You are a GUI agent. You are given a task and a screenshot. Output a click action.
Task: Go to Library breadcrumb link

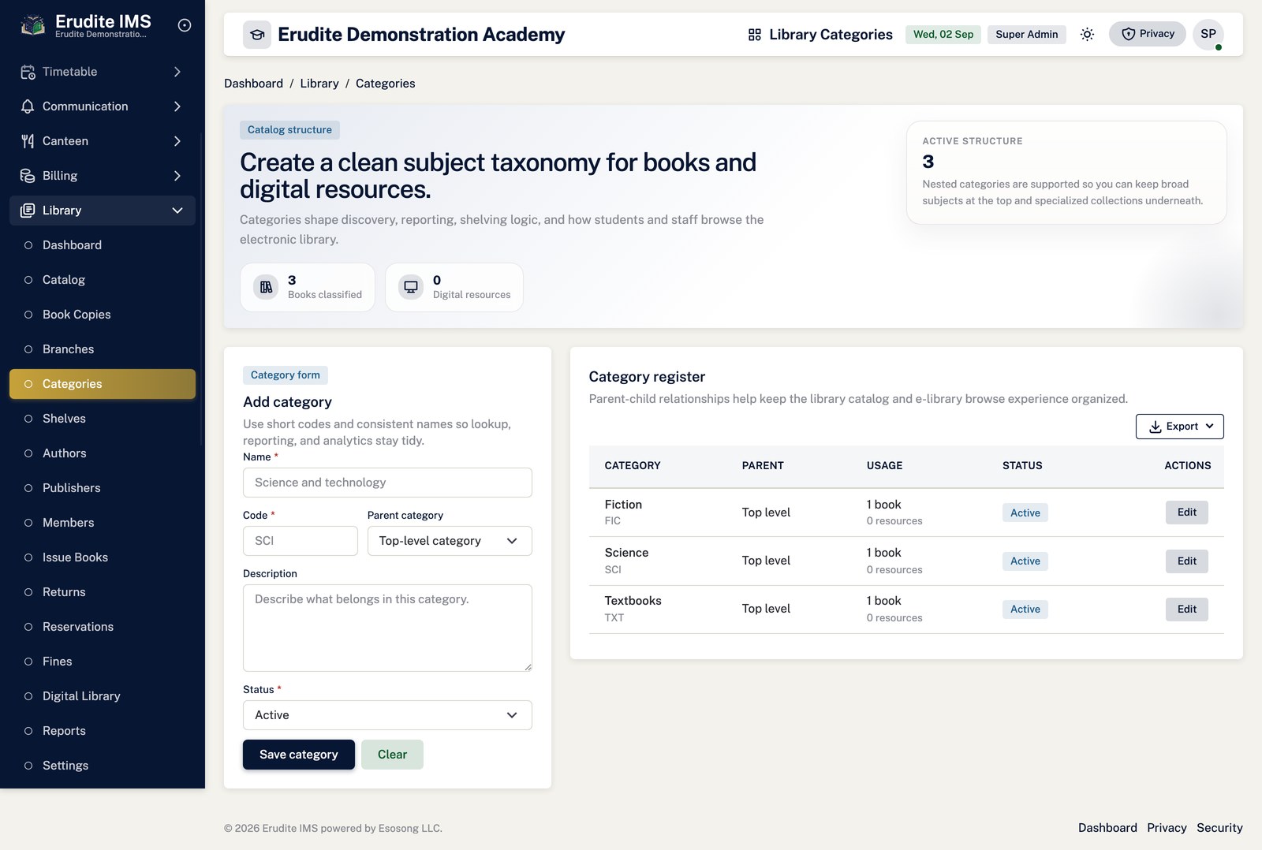319,84
